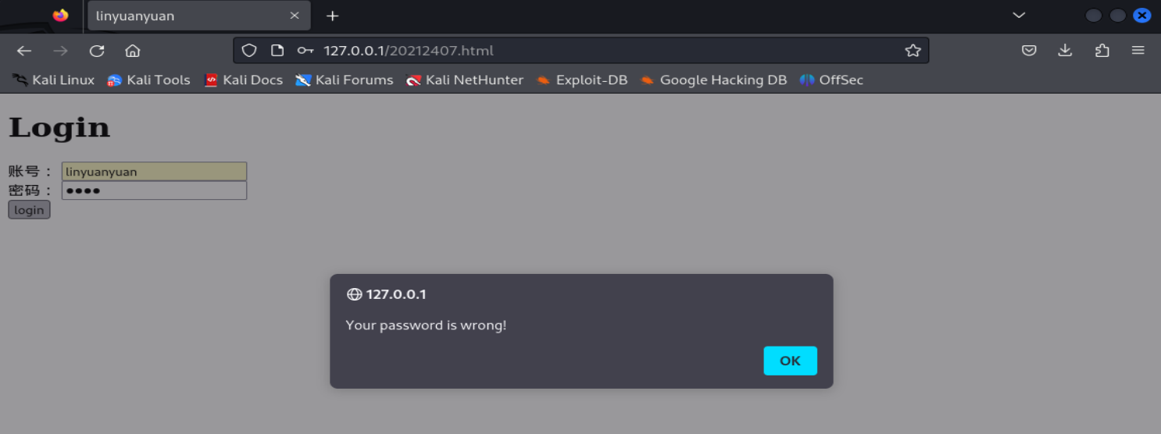Image resolution: width=1161 pixels, height=434 pixels.
Task: Open the extensions puzzle icon
Action: click(x=1102, y=51)
